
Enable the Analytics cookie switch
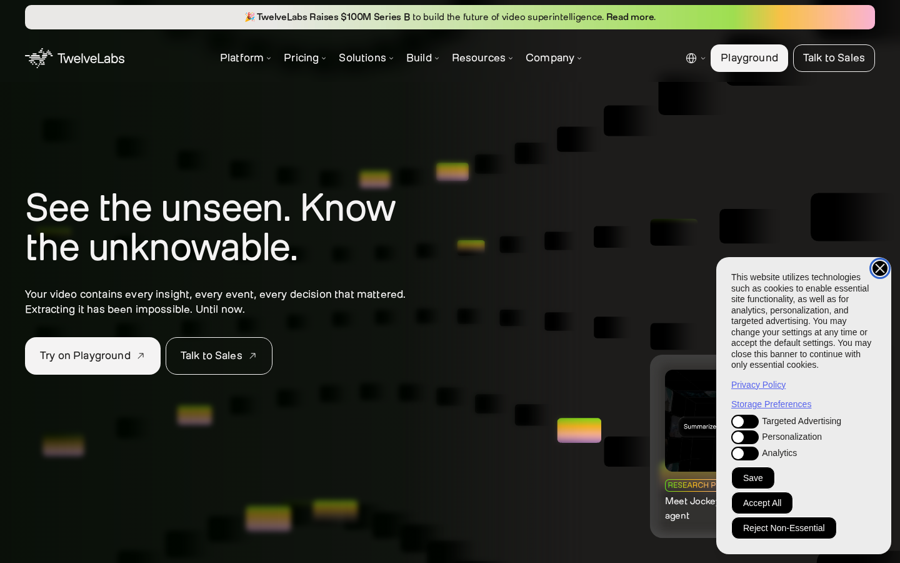(745, 454)
